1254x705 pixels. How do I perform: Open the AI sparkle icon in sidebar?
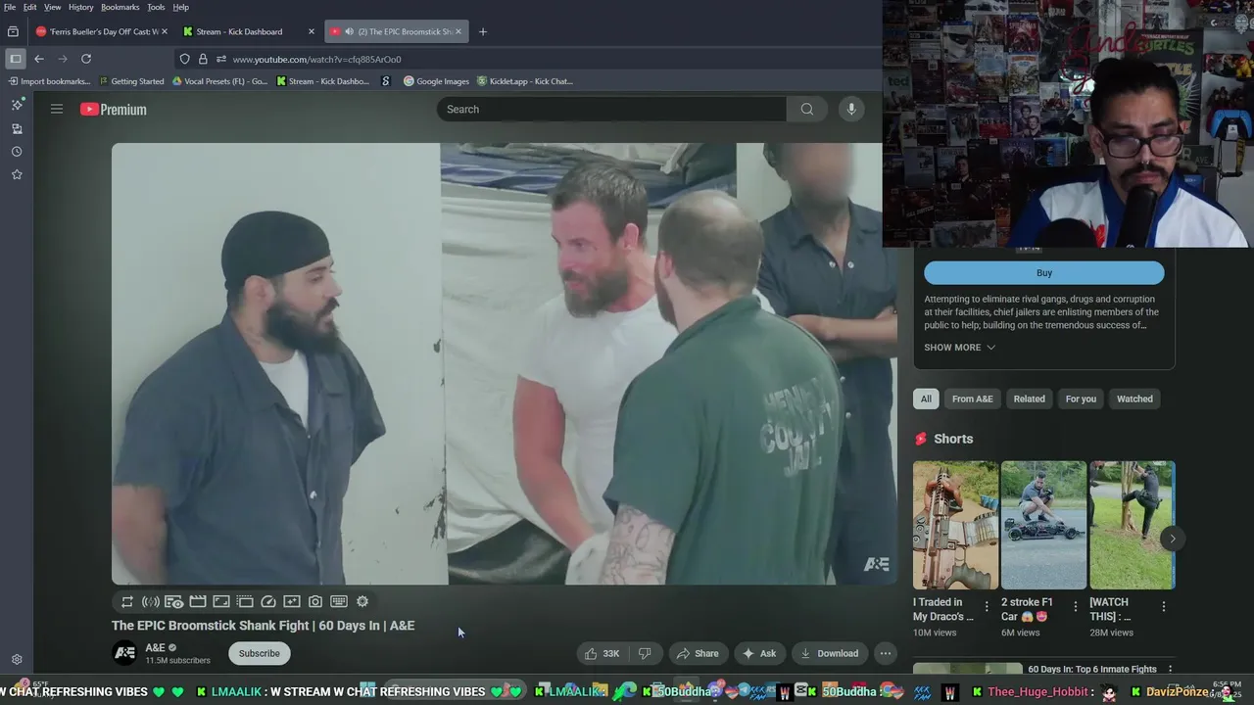tap(17, 104)
